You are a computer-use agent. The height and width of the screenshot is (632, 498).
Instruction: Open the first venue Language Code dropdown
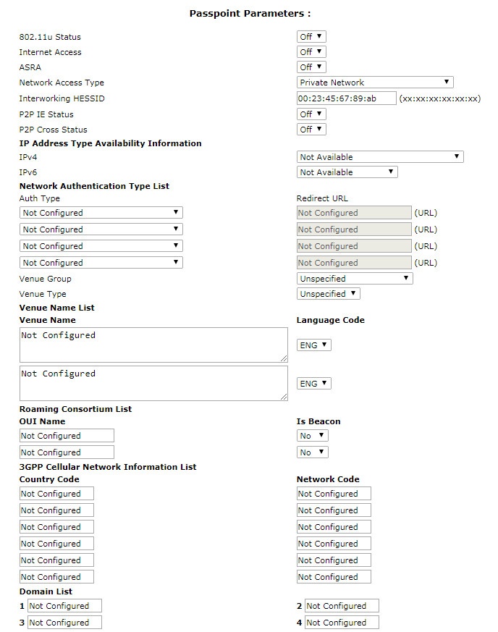click(314, 345)
